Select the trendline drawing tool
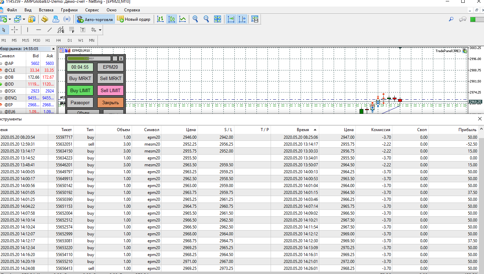This screenshot has width=484, height=274. [50, 30]
